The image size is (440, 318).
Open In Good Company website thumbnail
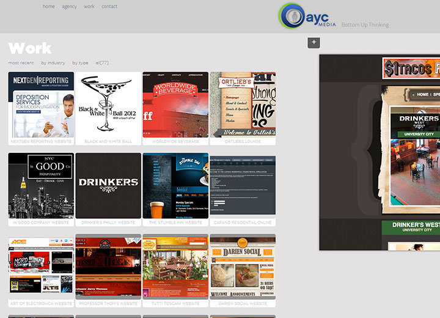click(41, 185)
